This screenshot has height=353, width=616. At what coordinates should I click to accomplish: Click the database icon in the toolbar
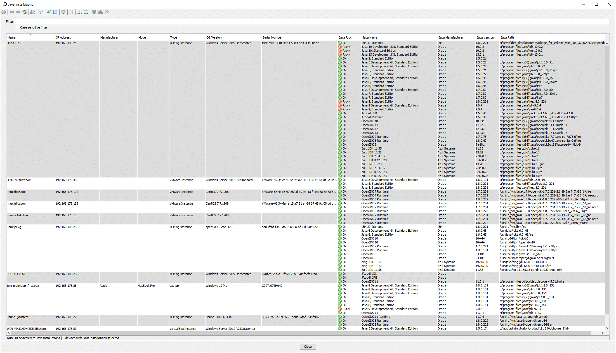pos(72,12)
